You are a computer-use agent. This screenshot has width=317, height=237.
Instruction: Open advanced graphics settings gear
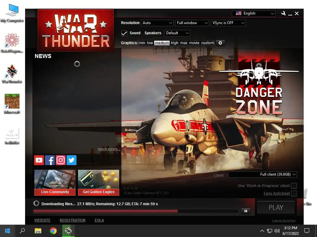click(x=220, y=43)
